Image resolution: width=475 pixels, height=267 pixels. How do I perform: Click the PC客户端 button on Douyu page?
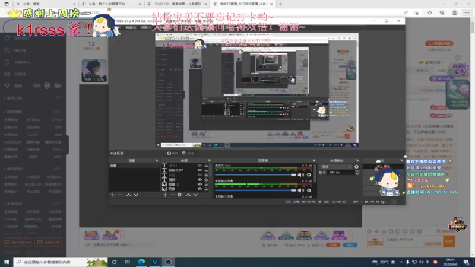(x=439, y=43)
